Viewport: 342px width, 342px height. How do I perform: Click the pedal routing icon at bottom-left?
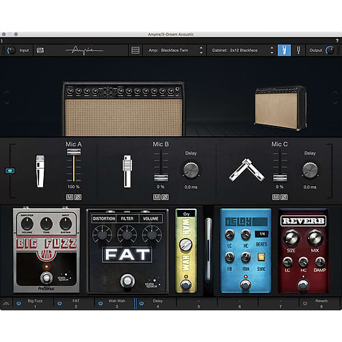pyautogui.click(x=6, y=304)
